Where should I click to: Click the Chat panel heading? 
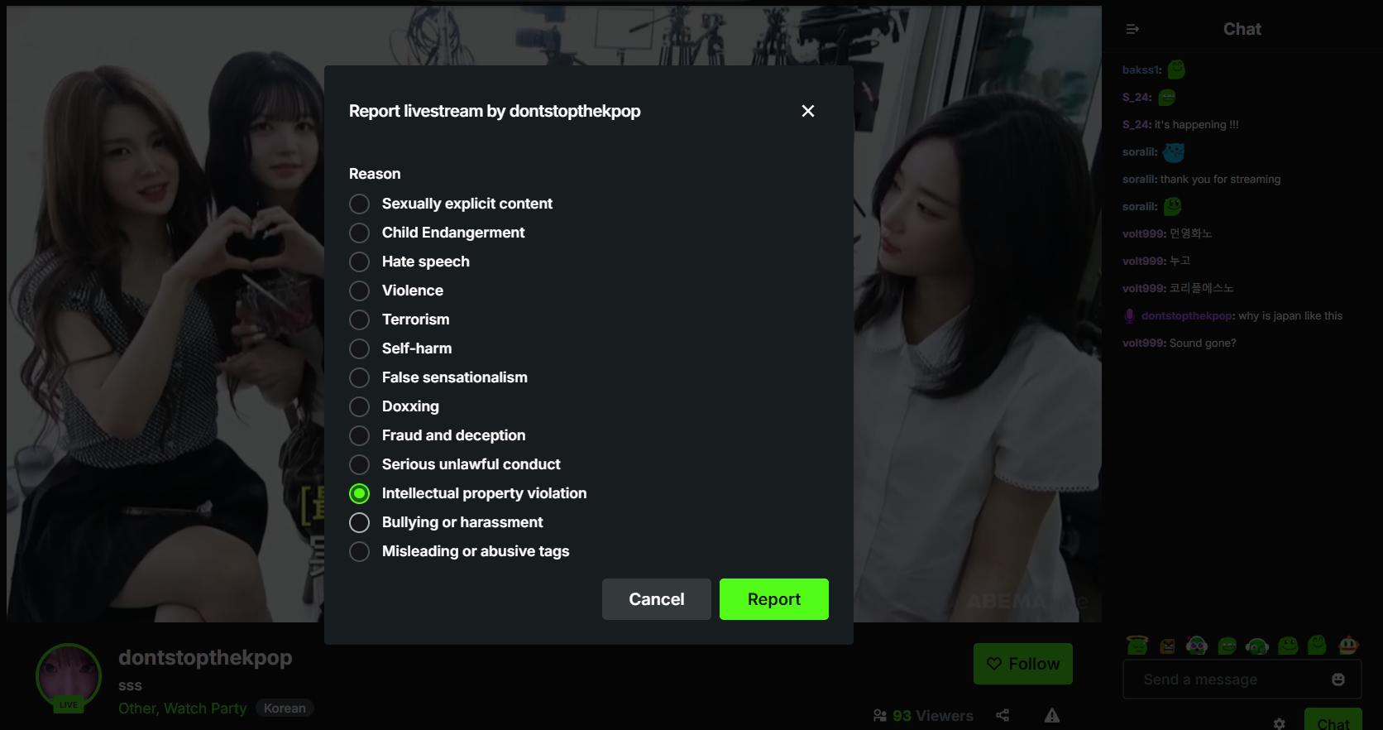pyautogui.click(x=1242, y=29)
